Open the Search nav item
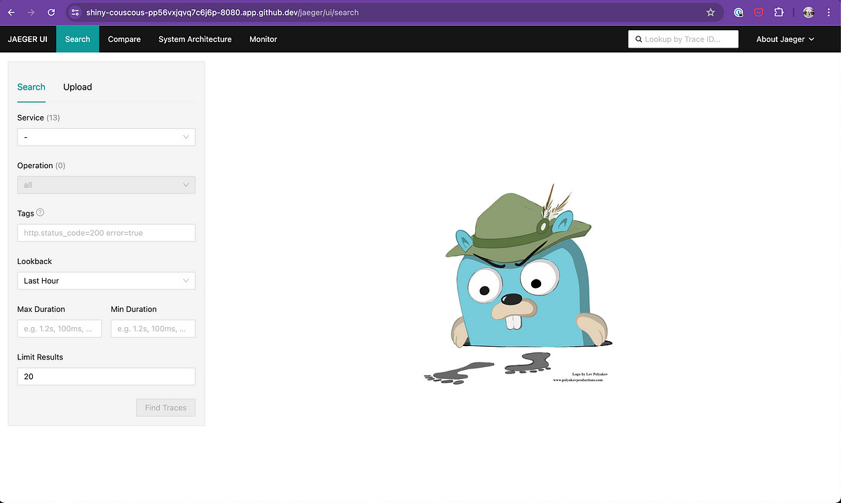The width and height of the screenshot is (841, 503). click(77, 39)
